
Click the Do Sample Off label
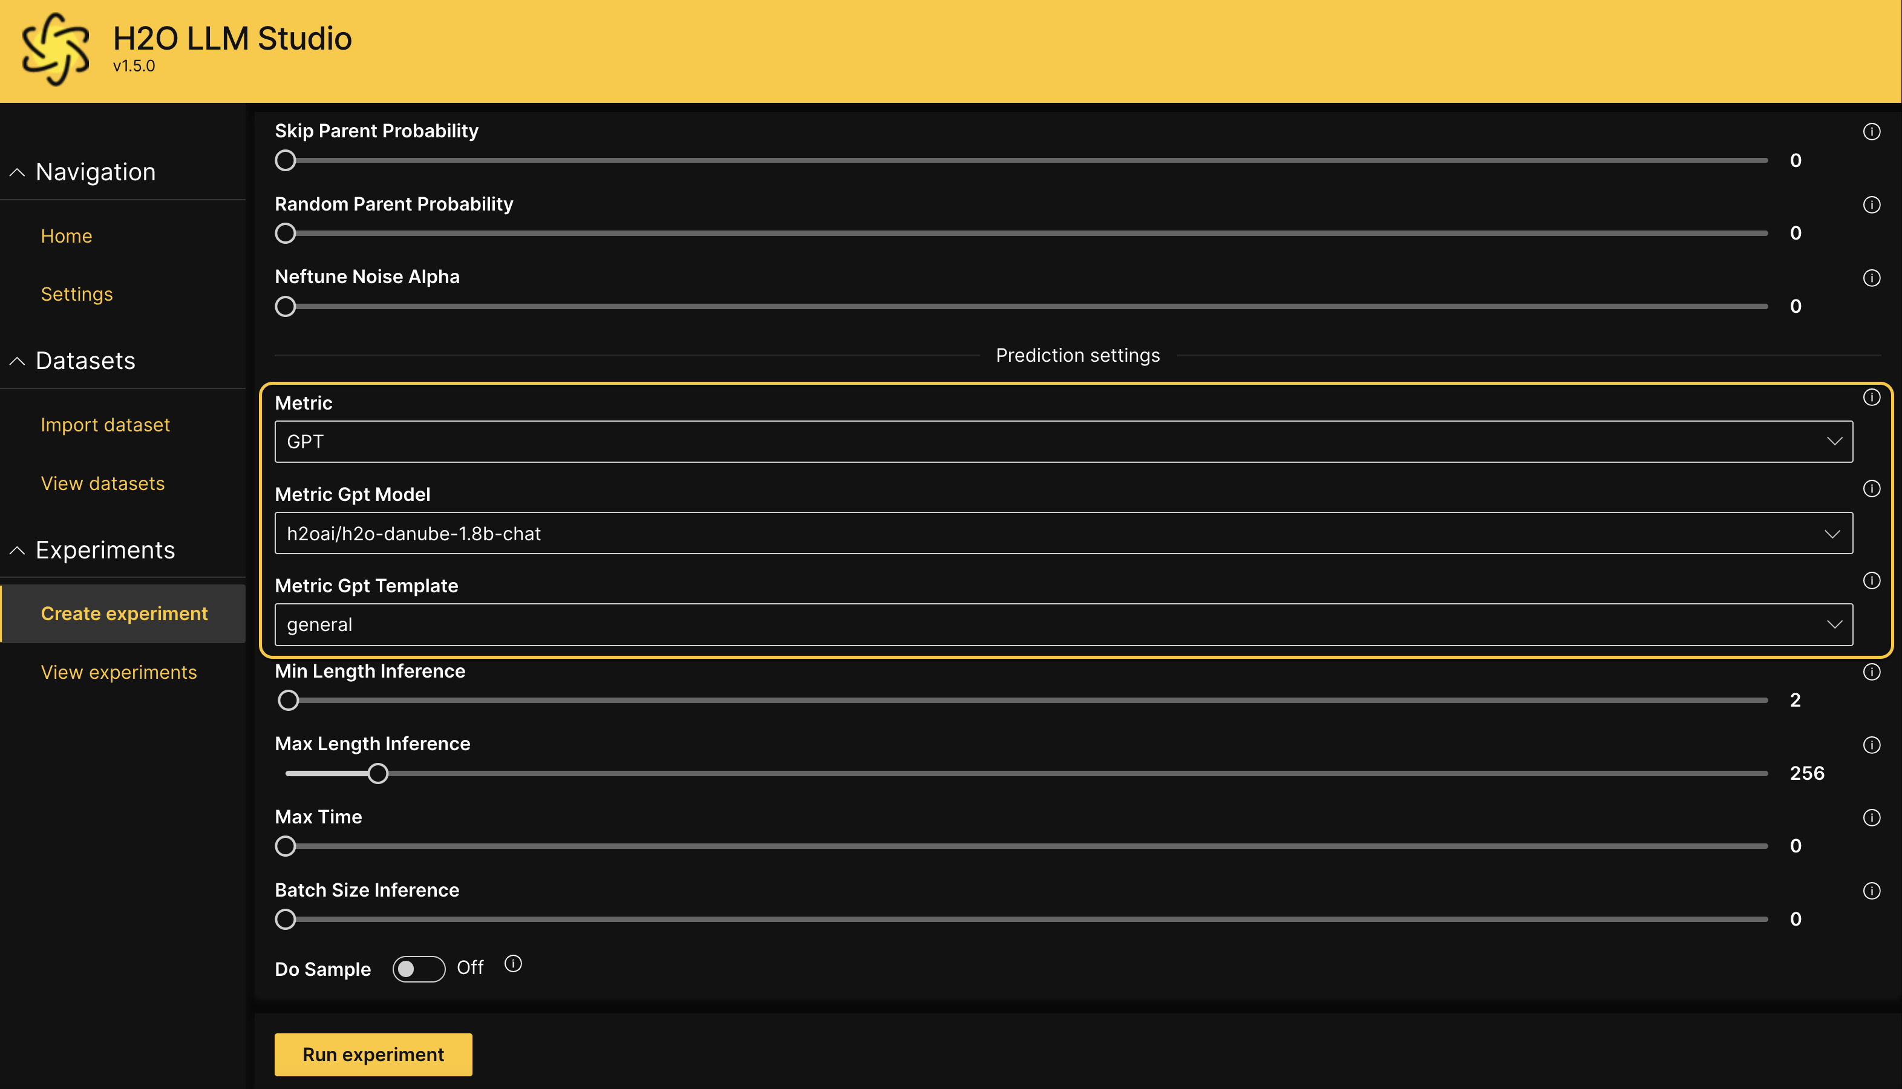[470, 968]
